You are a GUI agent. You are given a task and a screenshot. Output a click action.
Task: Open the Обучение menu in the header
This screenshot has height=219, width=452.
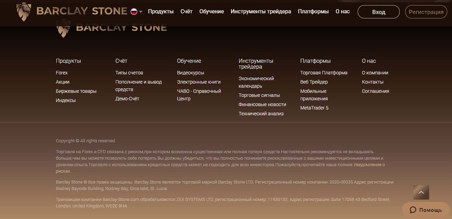(211, 12)
